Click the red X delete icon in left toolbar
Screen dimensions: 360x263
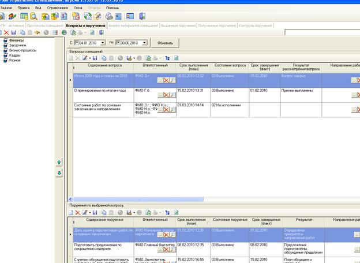(x=6, y=33)
